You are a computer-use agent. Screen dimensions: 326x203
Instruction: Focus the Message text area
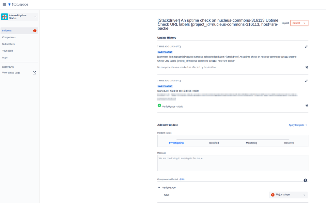[x=233, y=163]
